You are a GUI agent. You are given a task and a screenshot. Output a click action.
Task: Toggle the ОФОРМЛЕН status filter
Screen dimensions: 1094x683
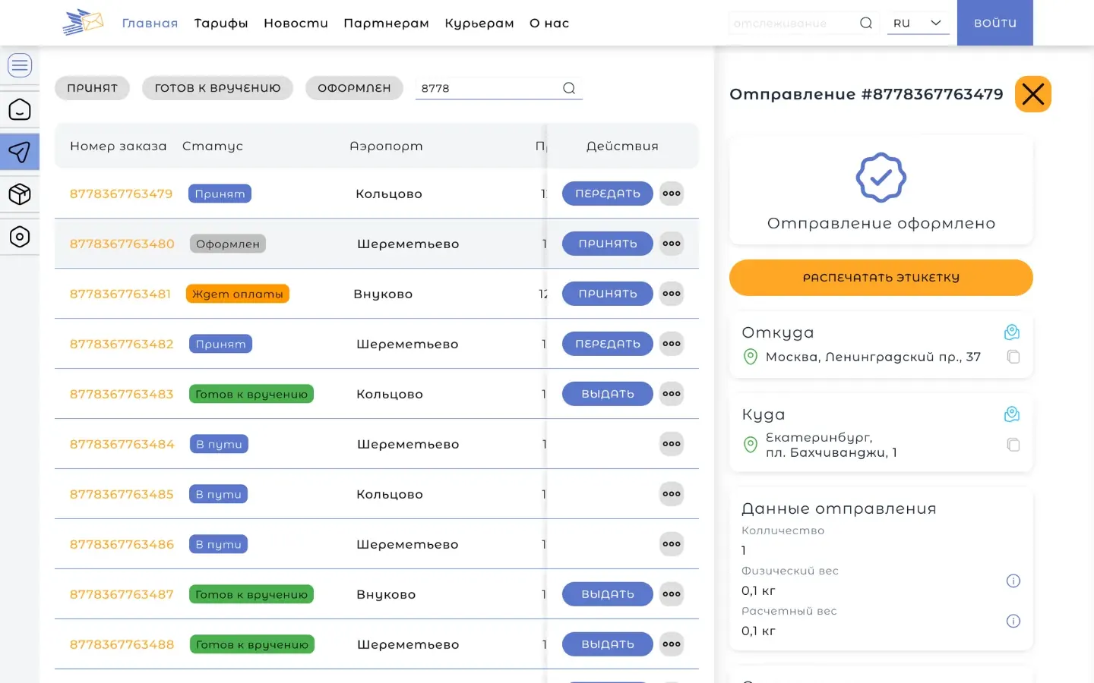point(354,88)
